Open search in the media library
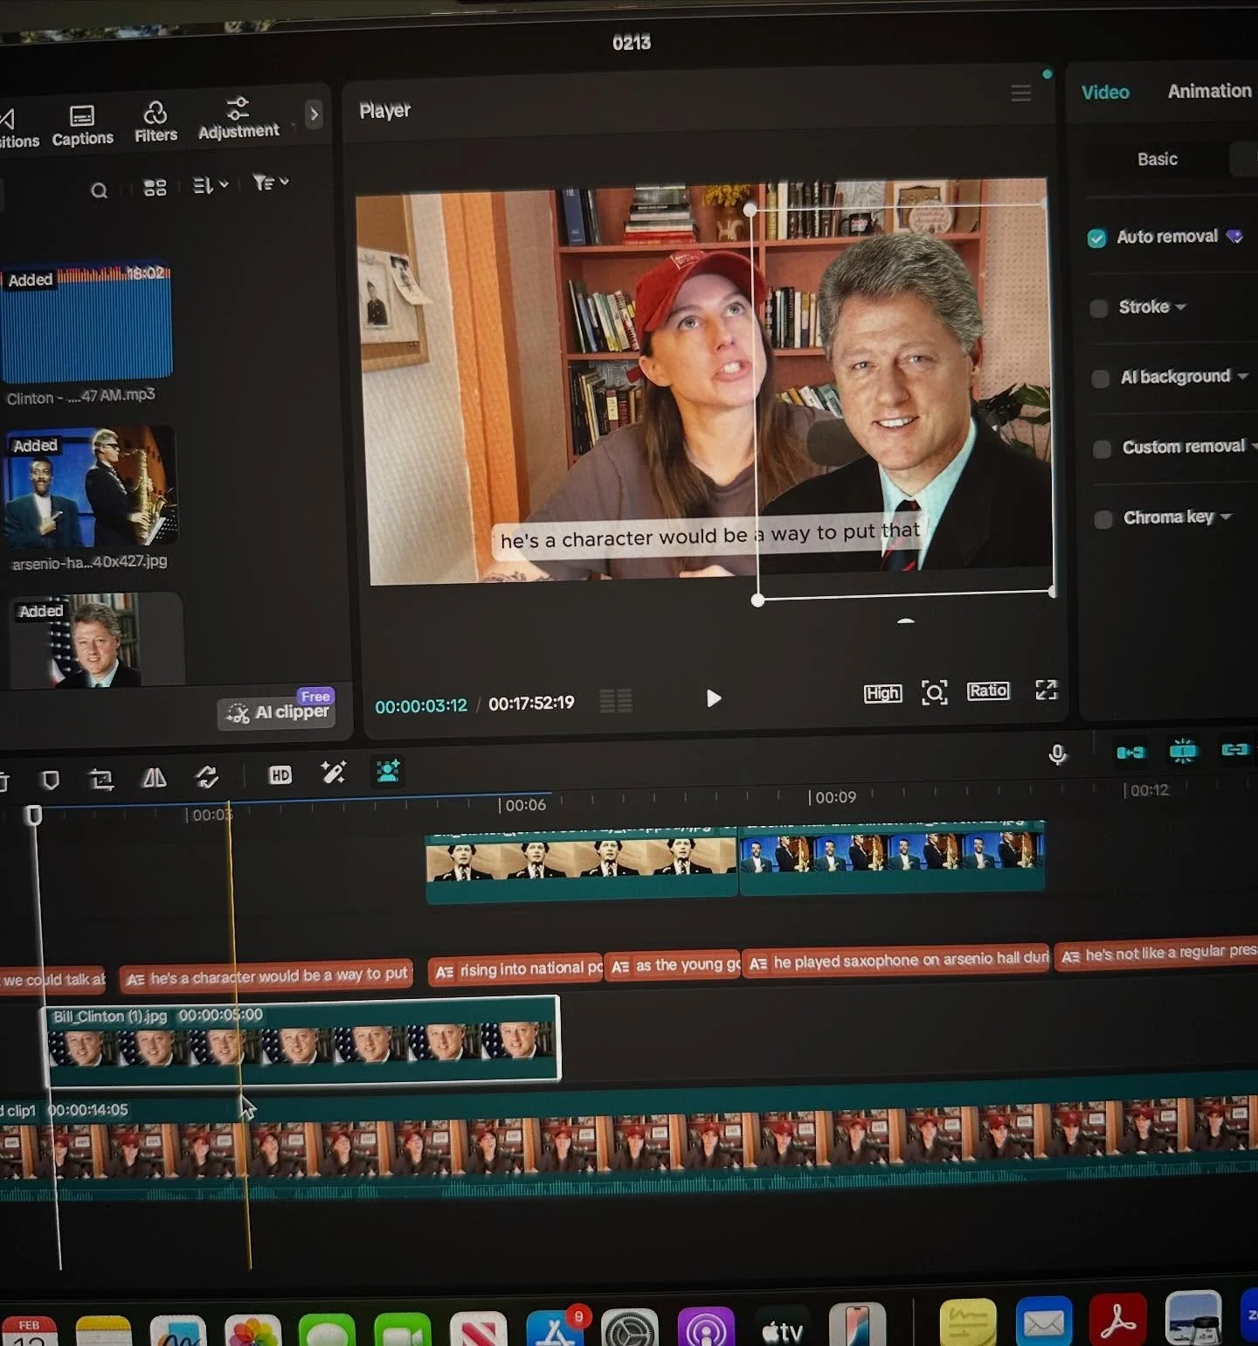The image size is (1258, 1346). tap(100, 191)
